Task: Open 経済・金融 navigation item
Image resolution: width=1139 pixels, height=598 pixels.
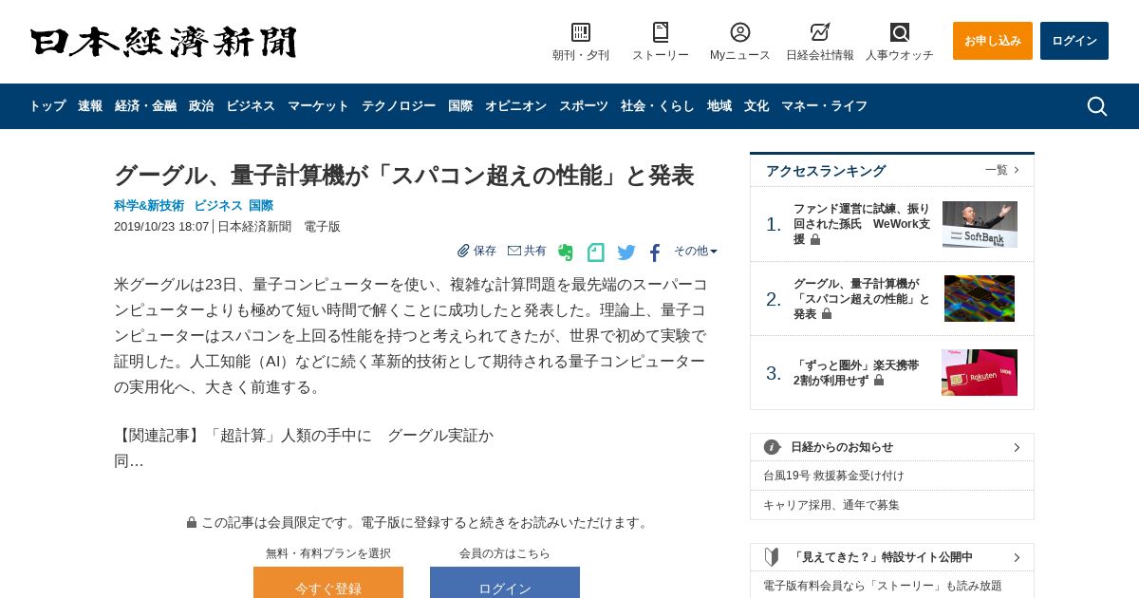Action: 145,106
